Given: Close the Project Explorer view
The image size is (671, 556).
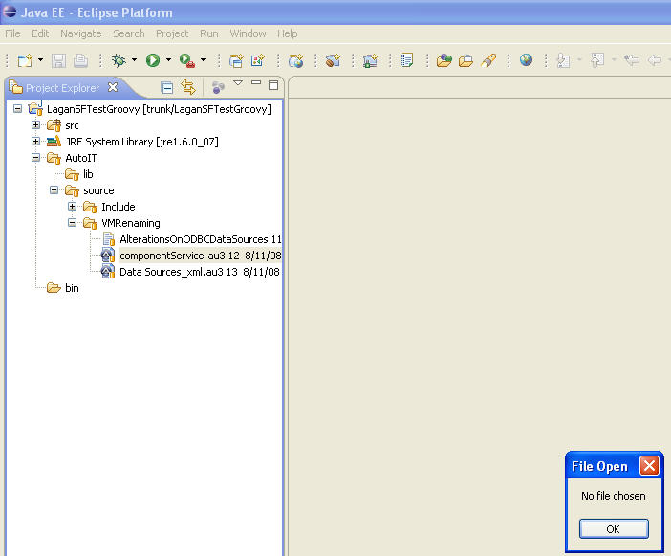Looking at the screenshot, I should click(x=113, y=87).
